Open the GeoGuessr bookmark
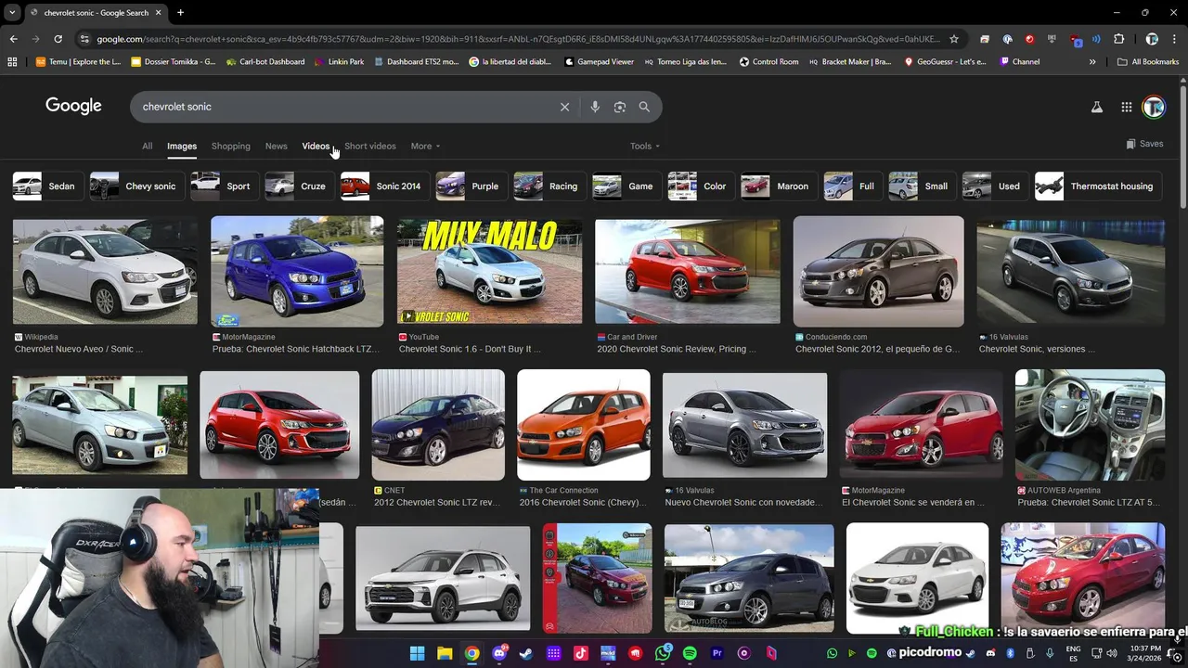Screen dimensions: 1188x668 click(945, 62)
